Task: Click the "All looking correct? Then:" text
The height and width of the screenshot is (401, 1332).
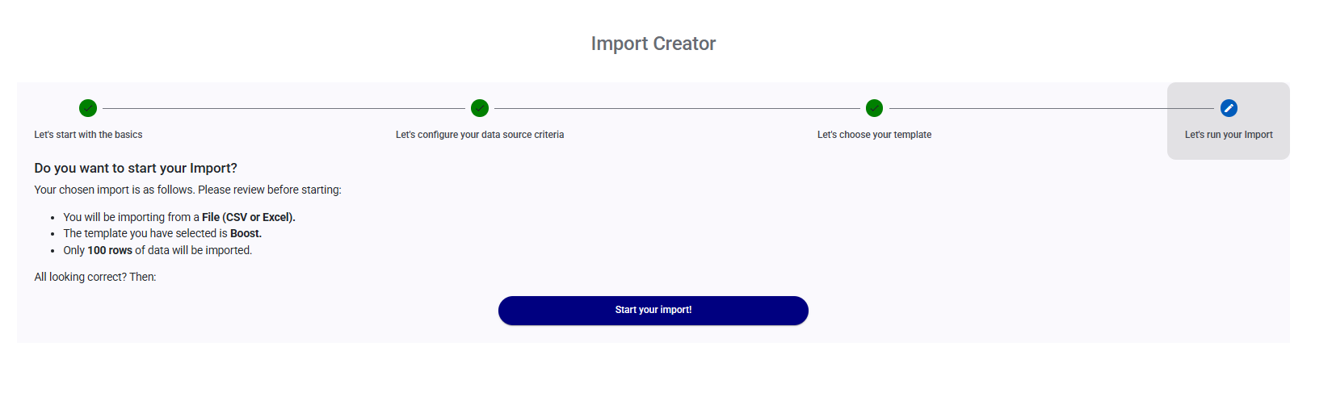Action: 95,277
